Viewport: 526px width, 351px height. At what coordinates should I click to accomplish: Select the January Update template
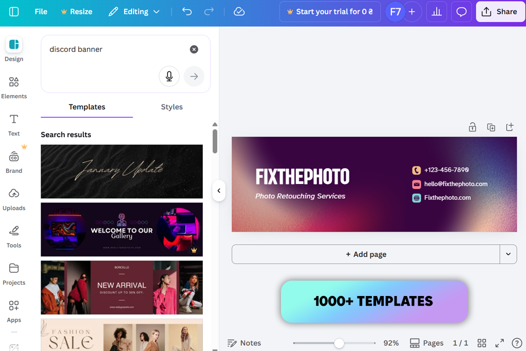pyautogui.click(x=122, y=172)
